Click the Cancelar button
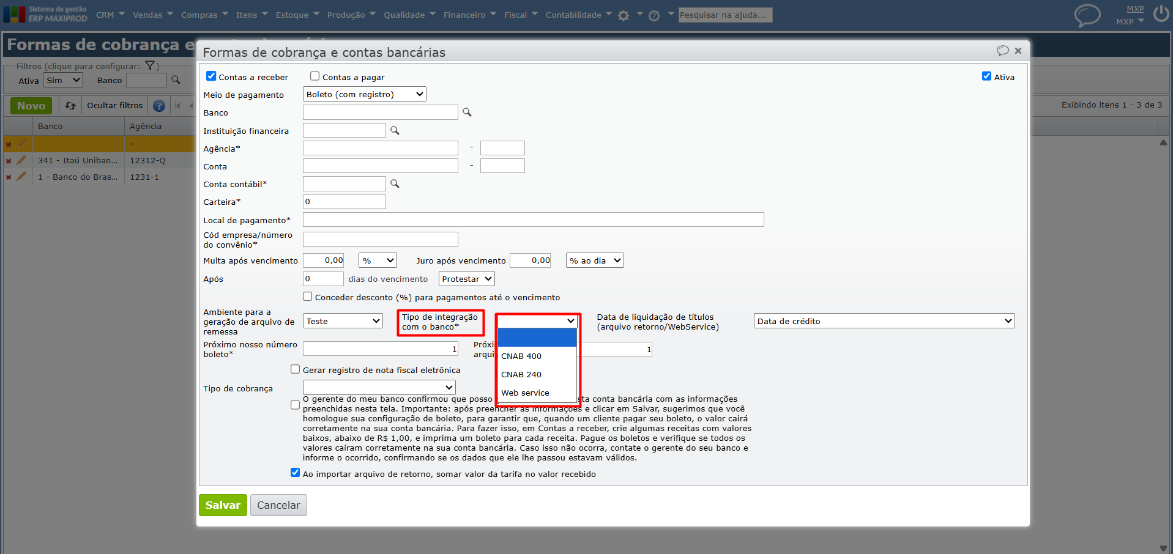 pyautogui.click(x=278, y=505)
